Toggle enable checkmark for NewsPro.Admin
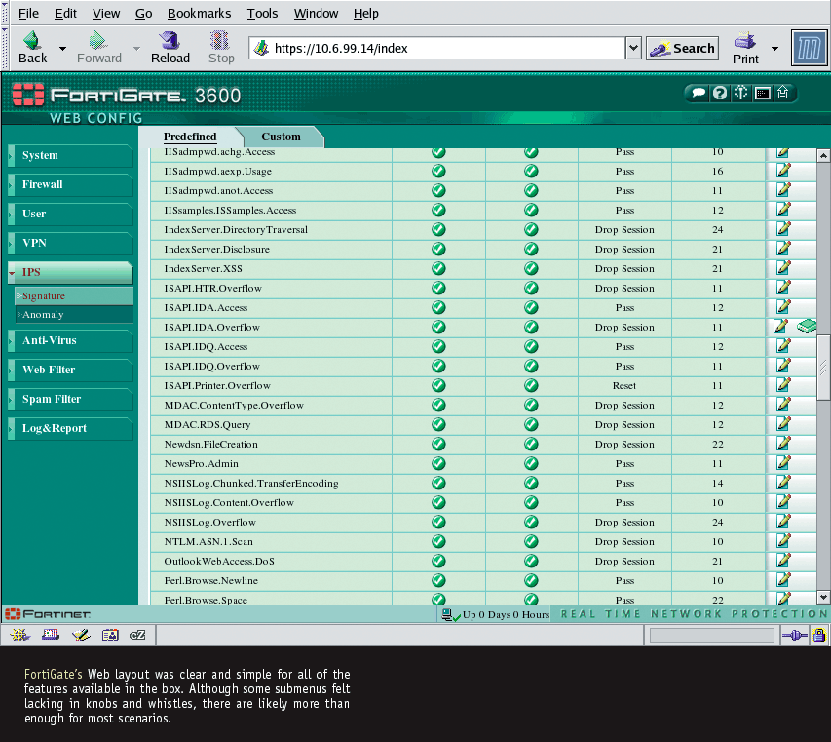 [x=438, y=463]
